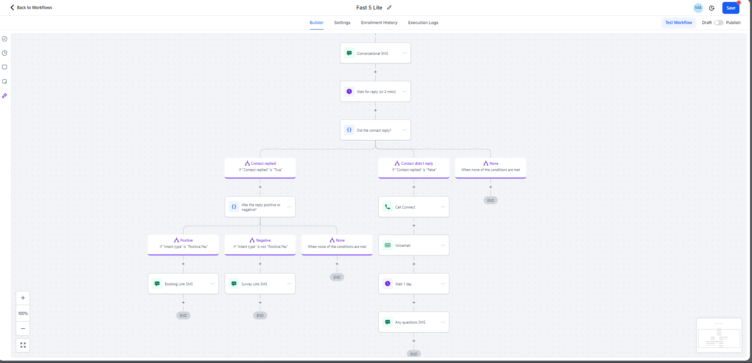Add a step below Voicemail
The height and width of the screenshot is (363, 752).
(414, 264)
